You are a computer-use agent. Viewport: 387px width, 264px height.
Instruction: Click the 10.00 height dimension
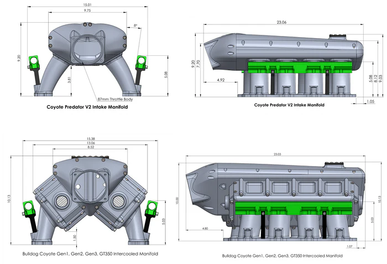point(177,200)
